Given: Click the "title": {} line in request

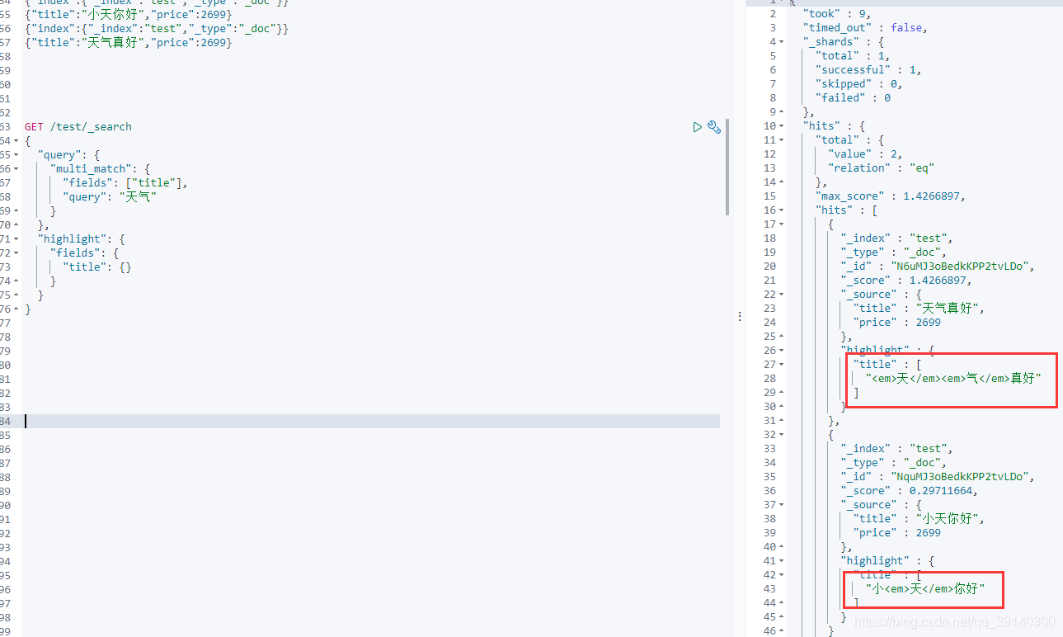Looking at the screenshot, I should pos(97,267).
